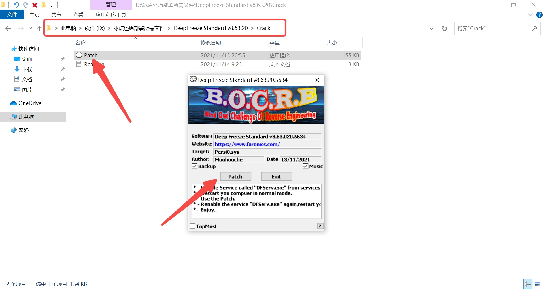Open Explorer help question mark icon
This screenshot has height=289, width=544.
tap(539, 15)
